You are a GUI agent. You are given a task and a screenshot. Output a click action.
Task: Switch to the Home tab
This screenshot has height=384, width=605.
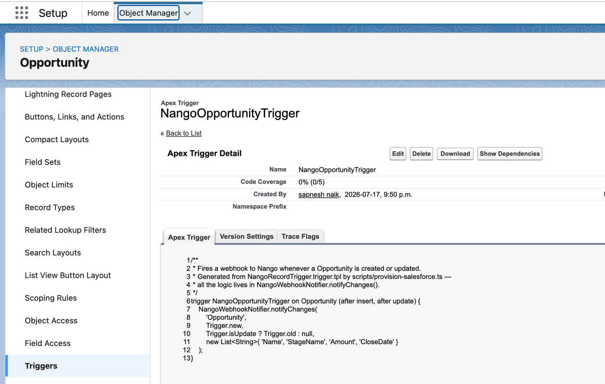coord(98,13)
